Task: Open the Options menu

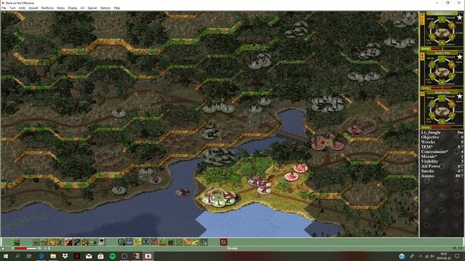Action: pyautogui.click(x=105, y=8)
